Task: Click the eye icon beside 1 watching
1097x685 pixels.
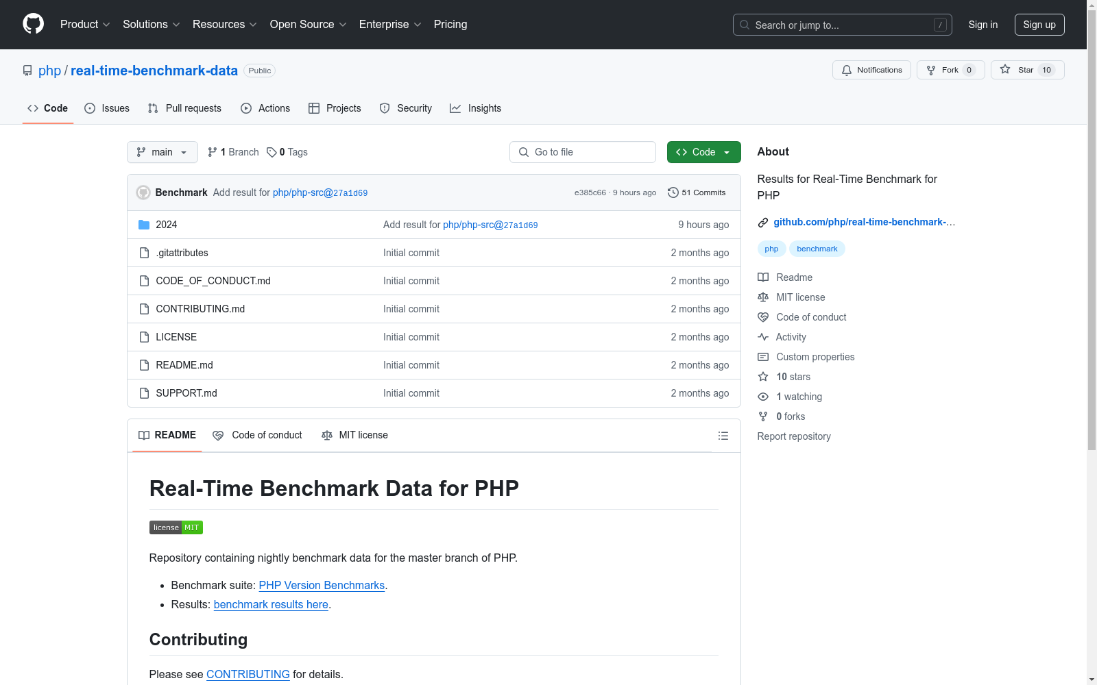Action: click(763, 397)
